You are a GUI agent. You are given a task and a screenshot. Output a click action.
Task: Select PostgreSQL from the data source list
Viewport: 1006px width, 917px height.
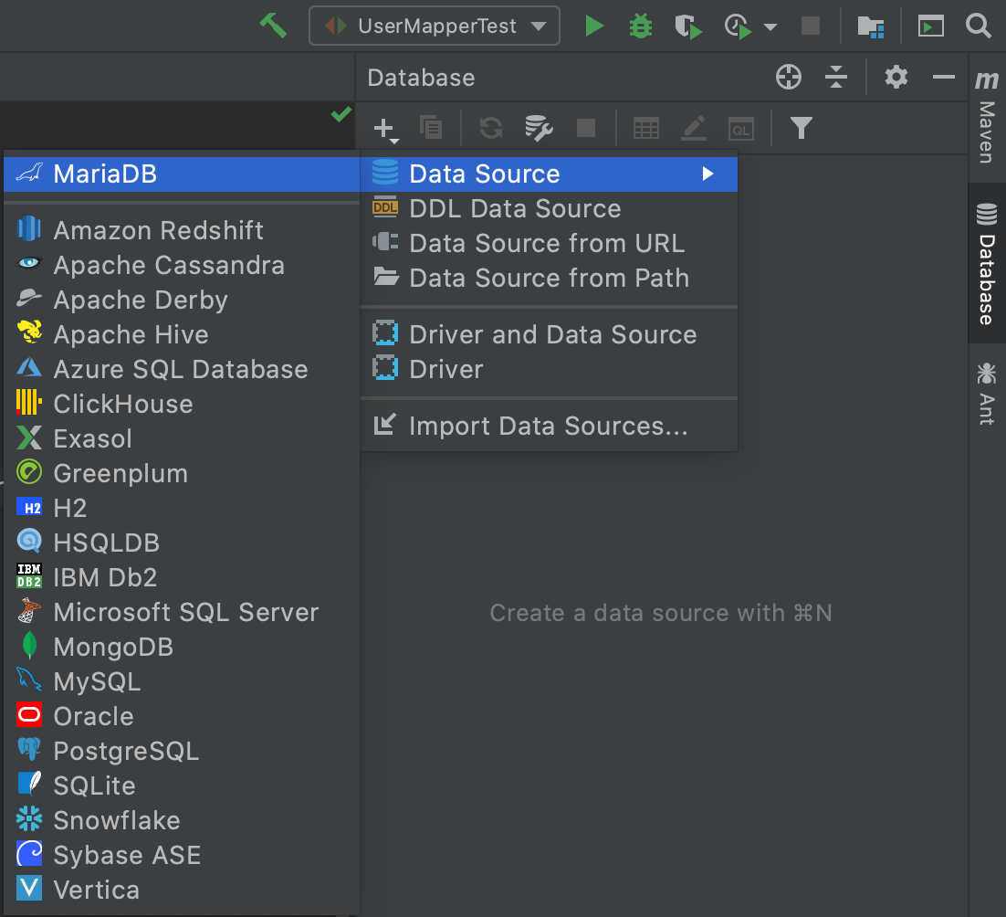tap(126, 751)
